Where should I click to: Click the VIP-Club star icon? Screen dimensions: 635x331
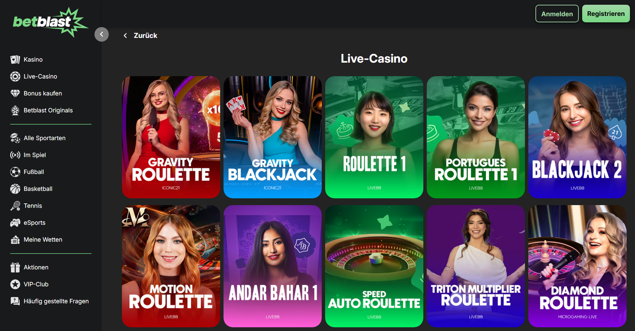15,284
